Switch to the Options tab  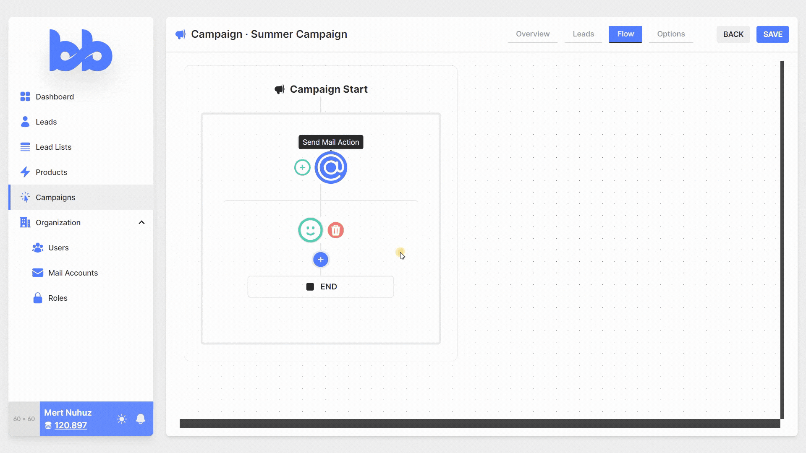[x=671, y=34]
